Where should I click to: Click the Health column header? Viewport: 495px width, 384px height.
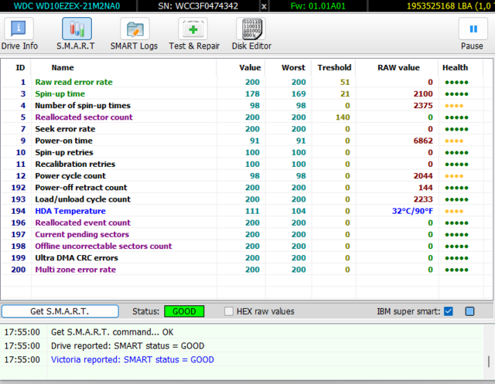coord(455,67)
